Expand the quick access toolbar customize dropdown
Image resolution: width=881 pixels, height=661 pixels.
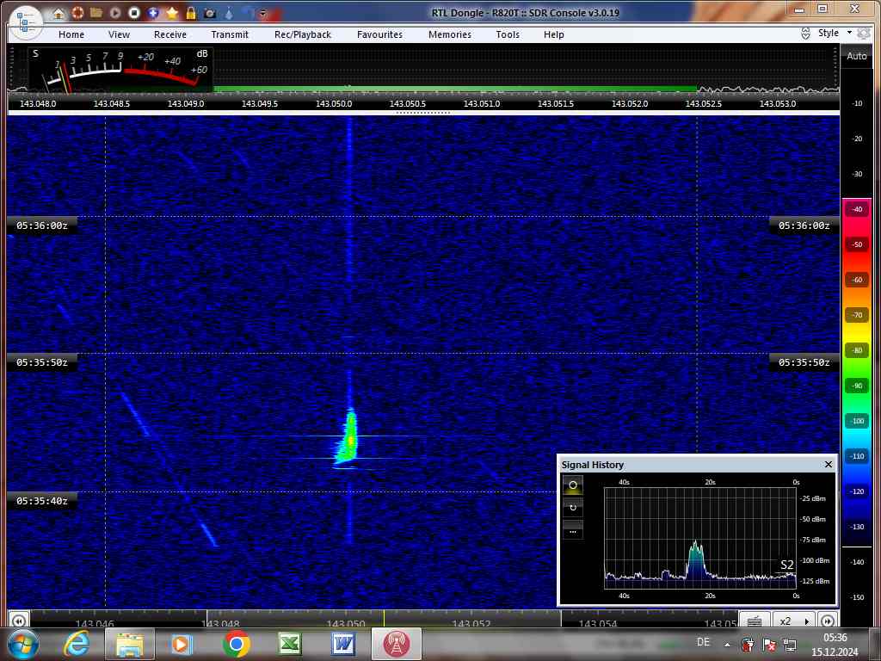click(x=263, y=14)
